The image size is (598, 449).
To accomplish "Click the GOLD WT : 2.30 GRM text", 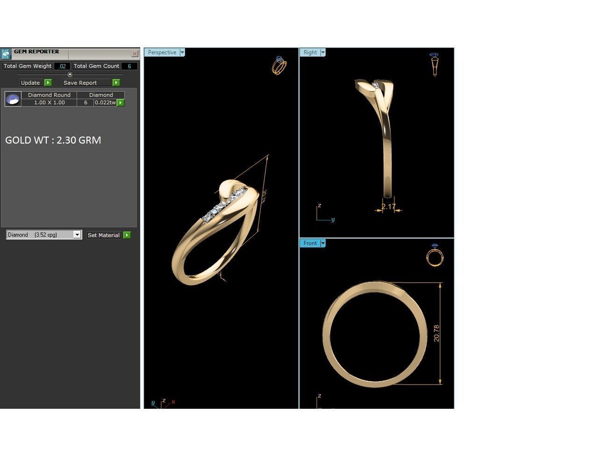I will pos(53,140).
